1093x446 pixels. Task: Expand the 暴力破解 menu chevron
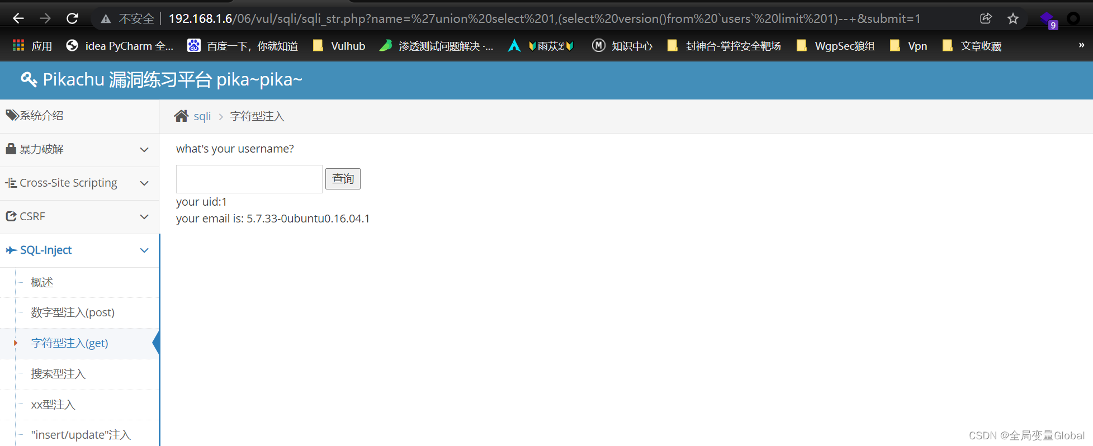tap(144, 150)
